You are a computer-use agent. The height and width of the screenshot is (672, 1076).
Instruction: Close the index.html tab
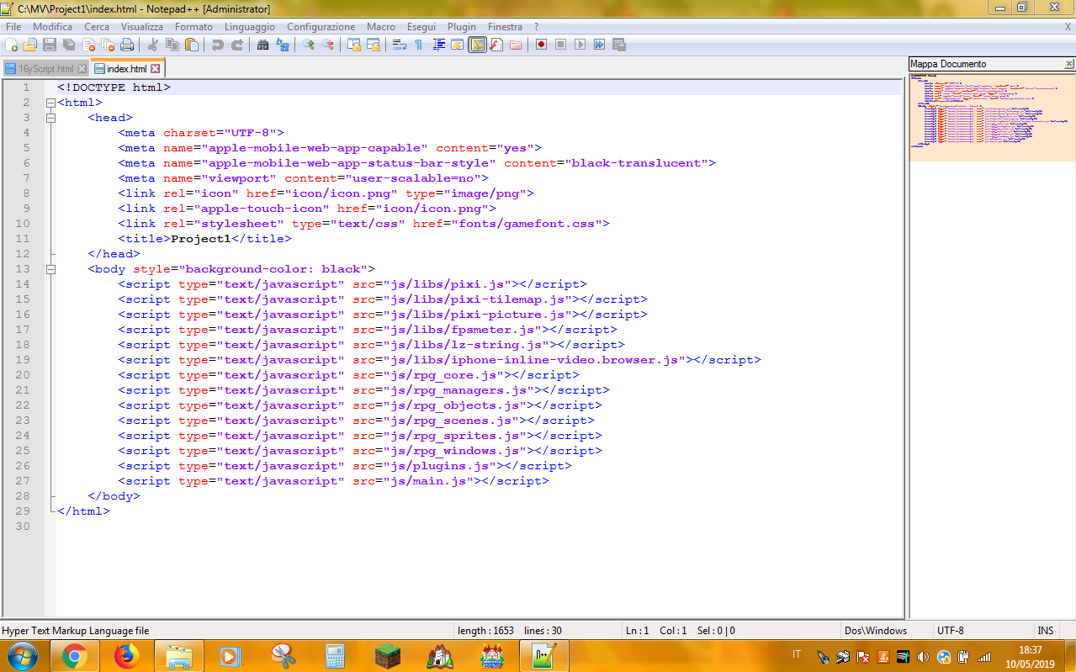[155, 69]
